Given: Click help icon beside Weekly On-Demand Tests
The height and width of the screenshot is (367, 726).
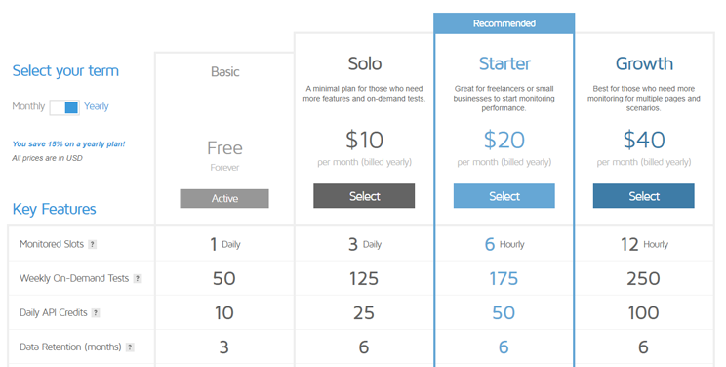Looking at the screenshot, I should point(138,278).
